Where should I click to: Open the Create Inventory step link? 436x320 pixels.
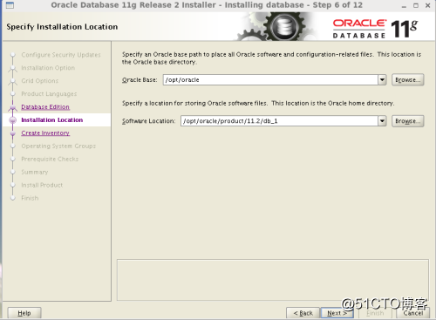(x=45, y=133)
